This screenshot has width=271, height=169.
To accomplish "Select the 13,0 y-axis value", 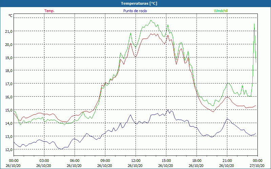I will click(9, 137).
